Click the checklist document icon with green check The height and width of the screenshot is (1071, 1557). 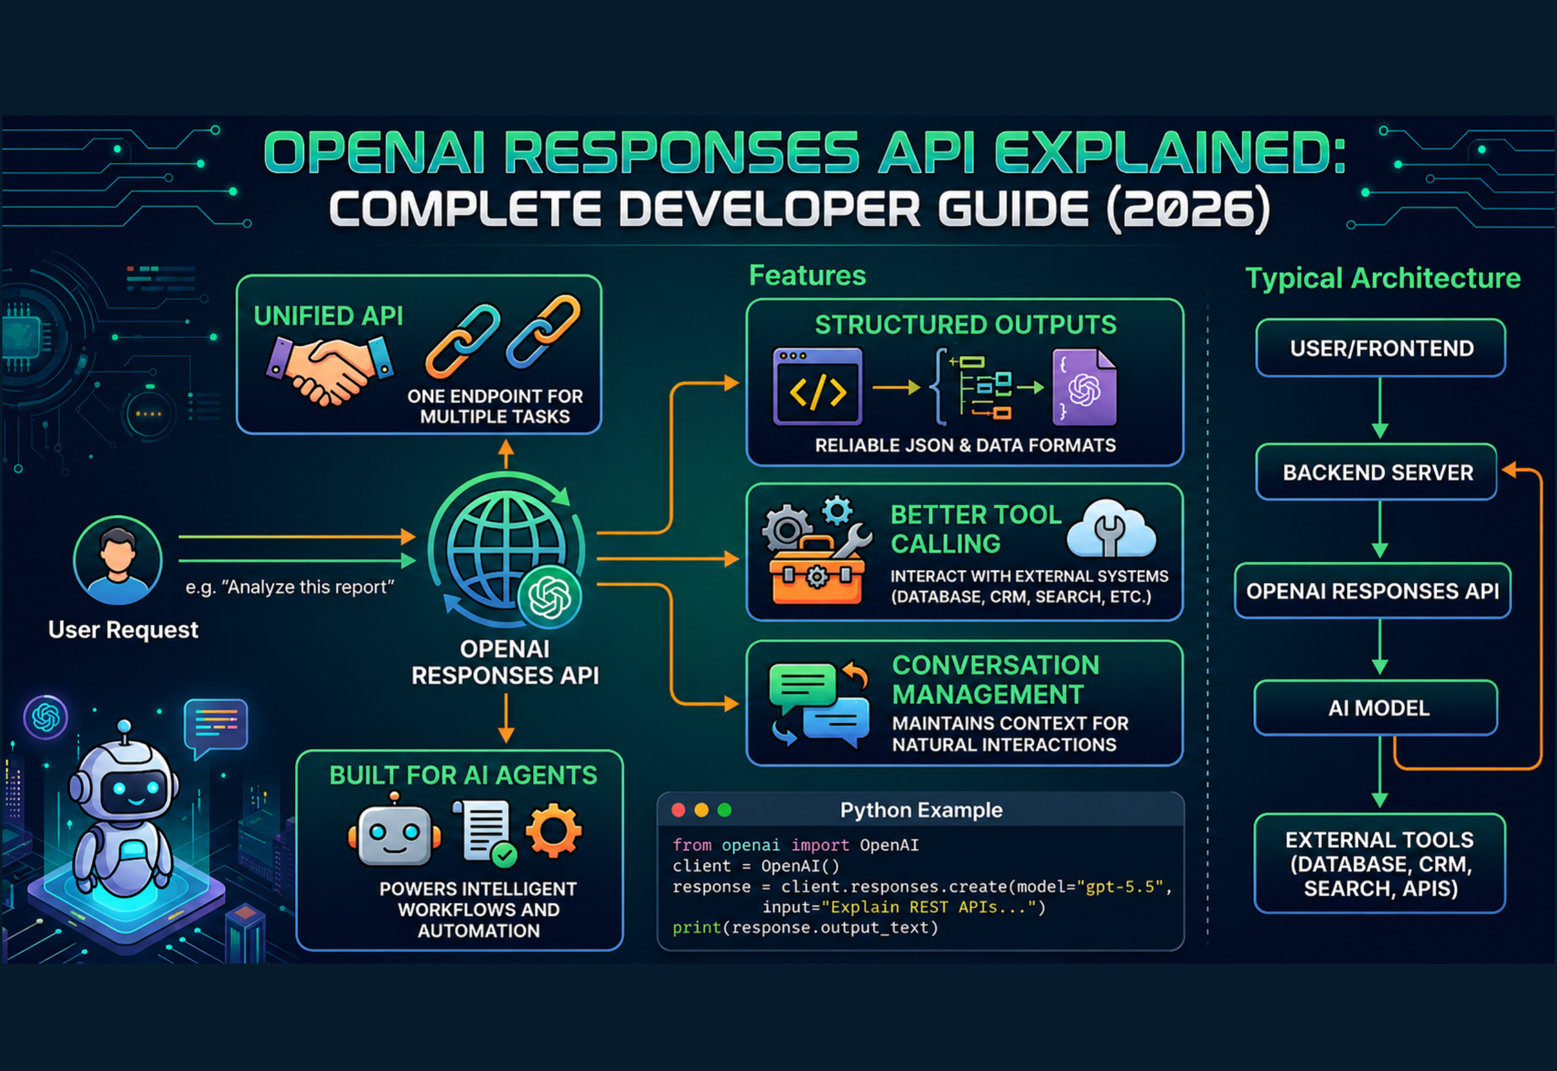pos(485,834)
